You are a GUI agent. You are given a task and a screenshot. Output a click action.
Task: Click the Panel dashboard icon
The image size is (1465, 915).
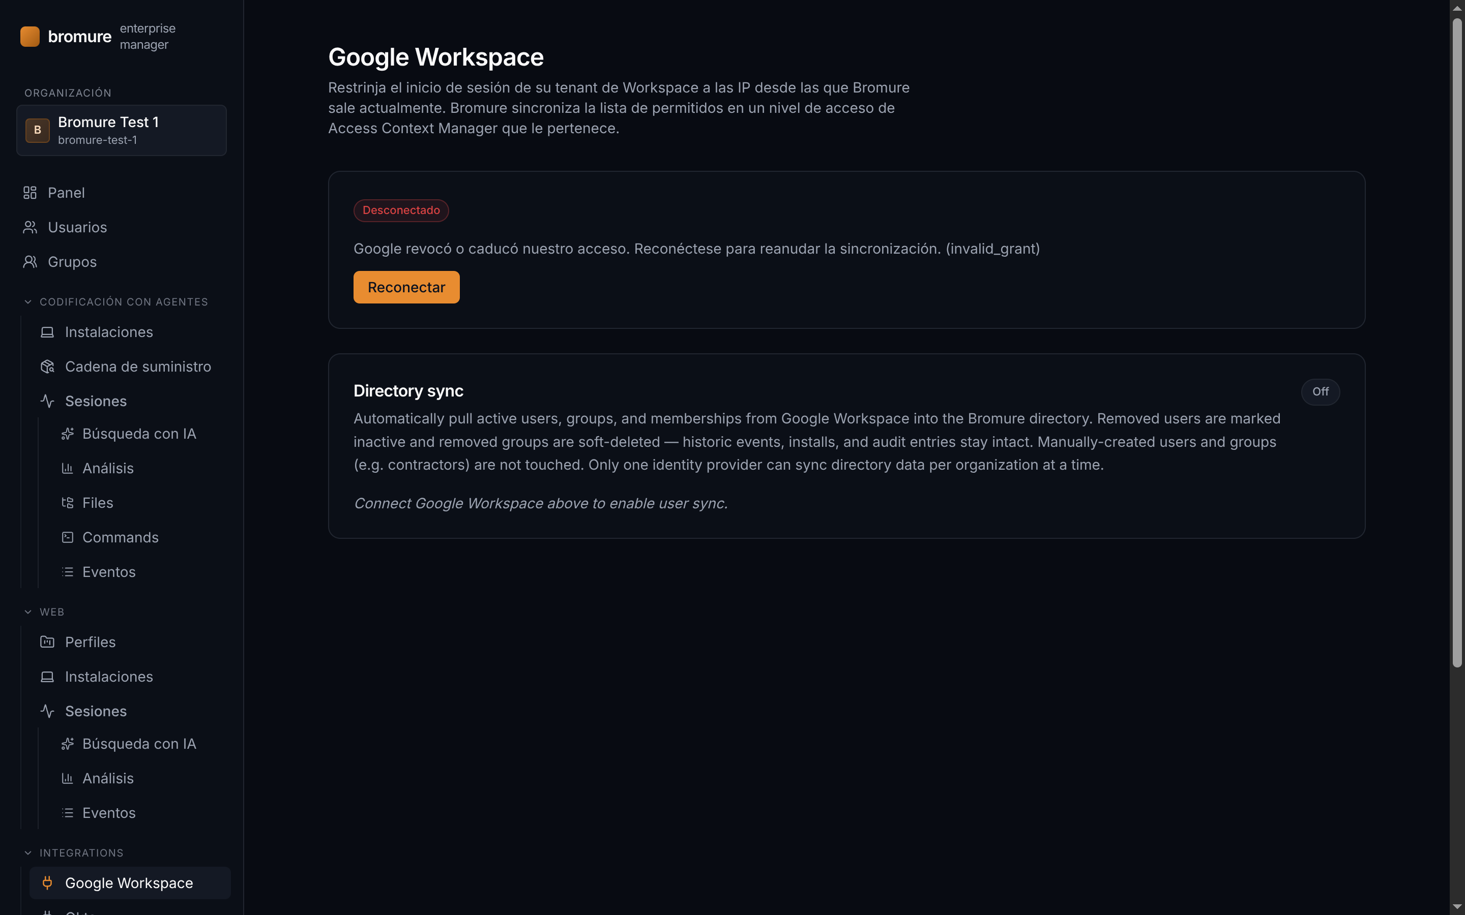30,193
